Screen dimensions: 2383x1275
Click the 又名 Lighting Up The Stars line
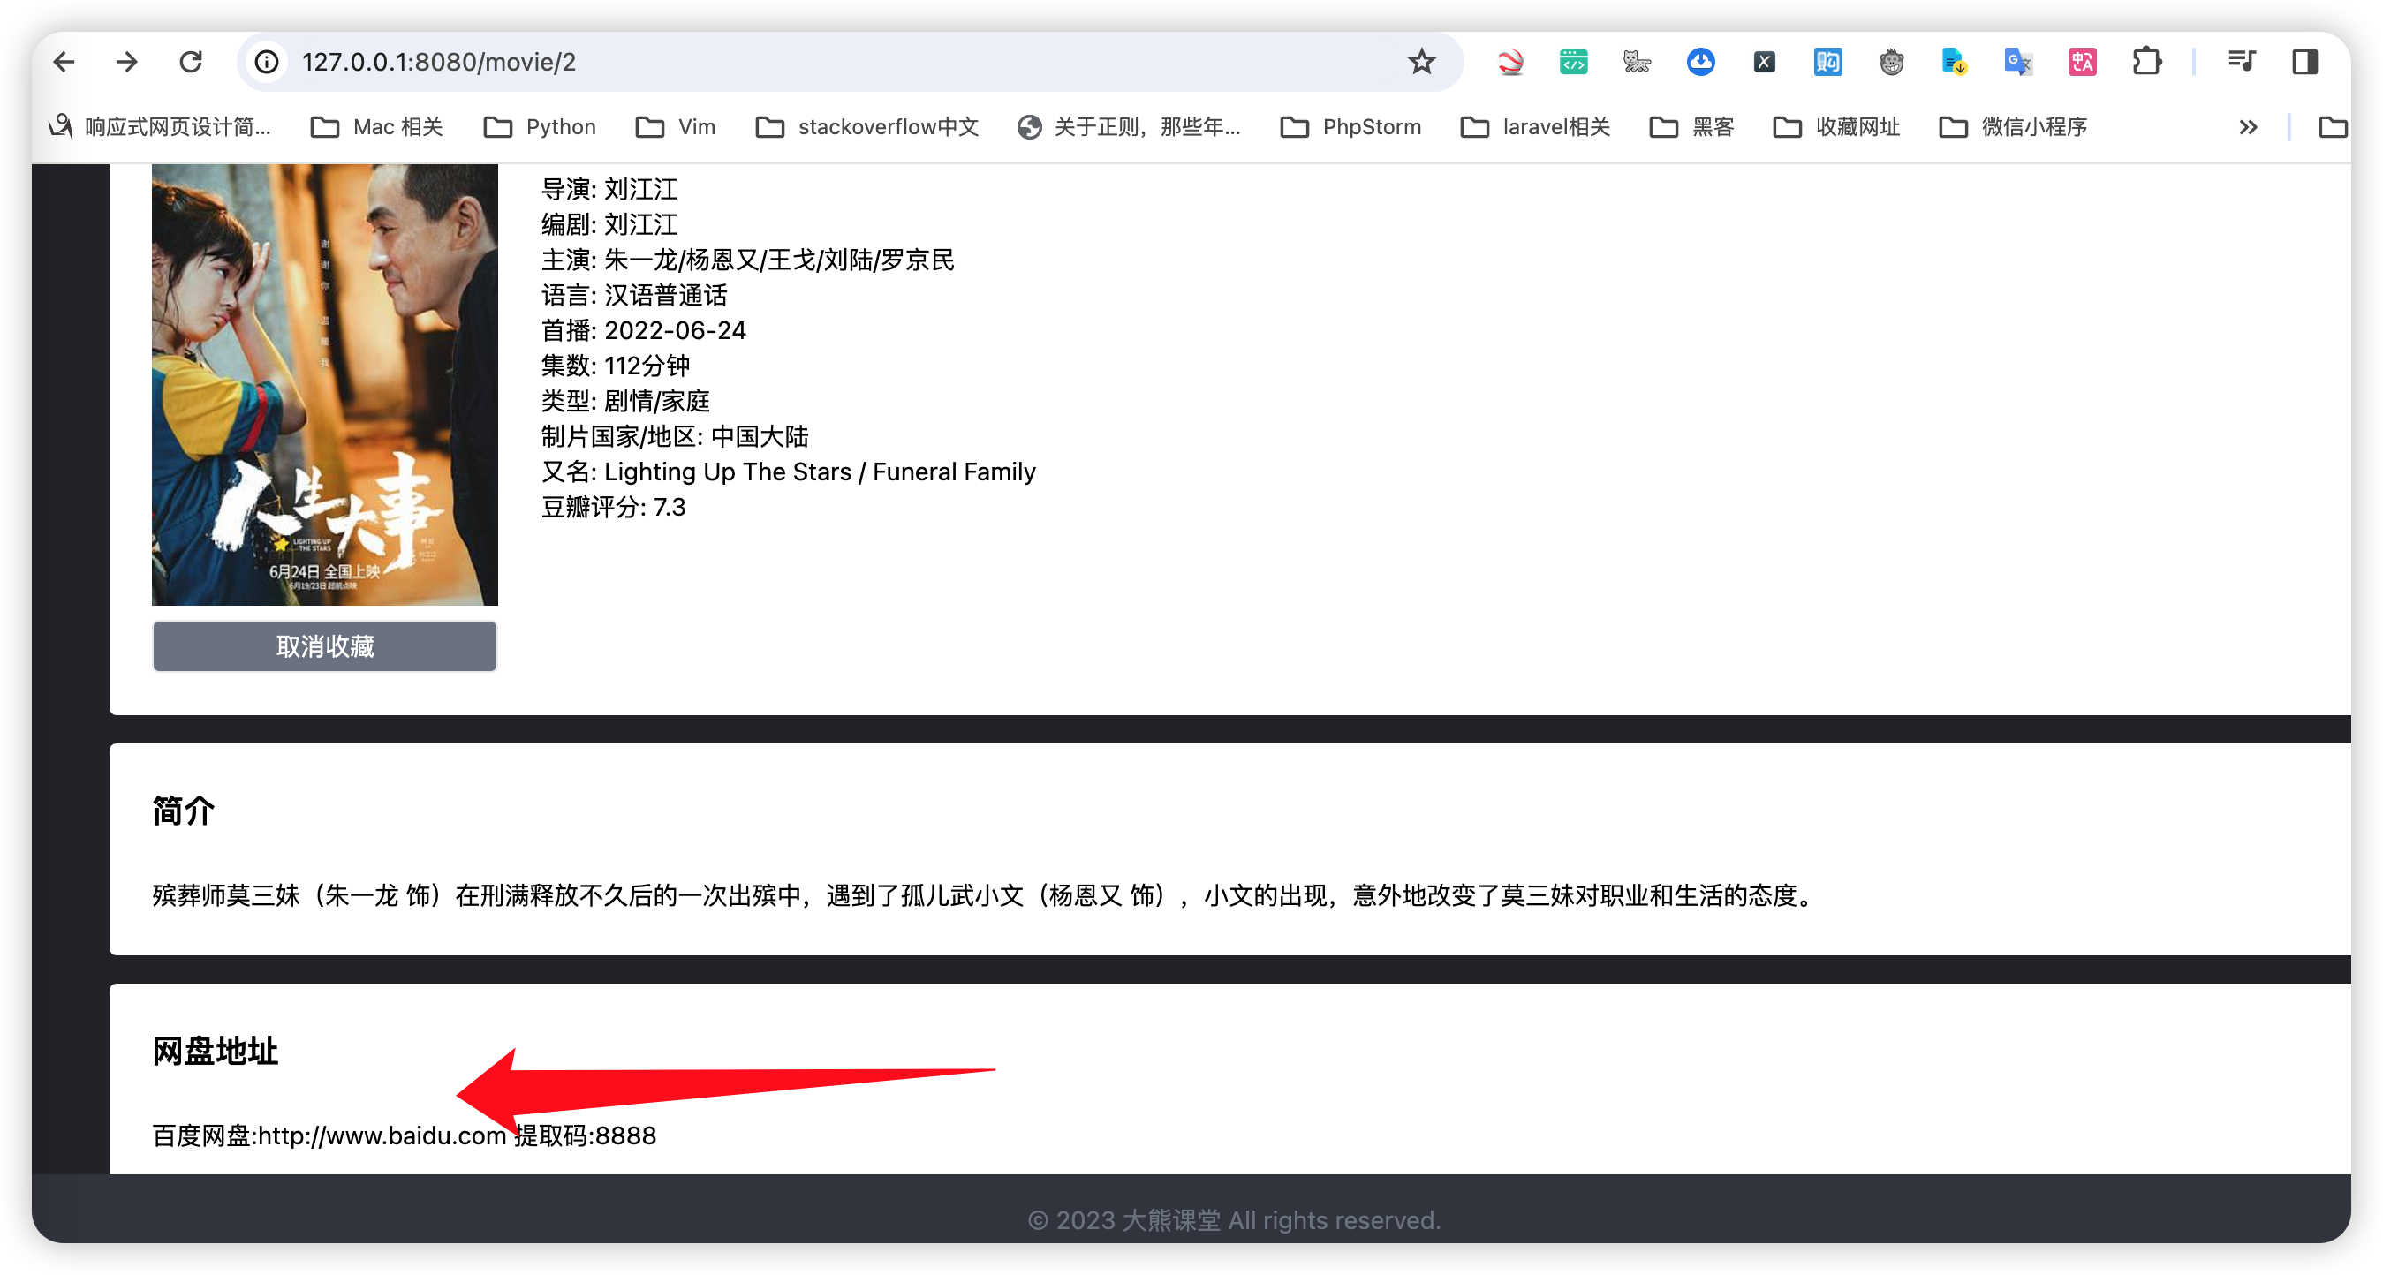[x=788, y=472]
